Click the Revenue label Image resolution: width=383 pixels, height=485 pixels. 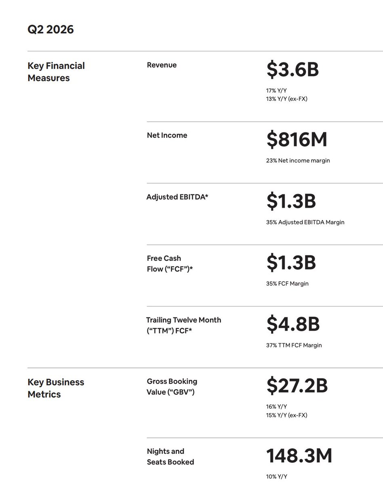162,65
